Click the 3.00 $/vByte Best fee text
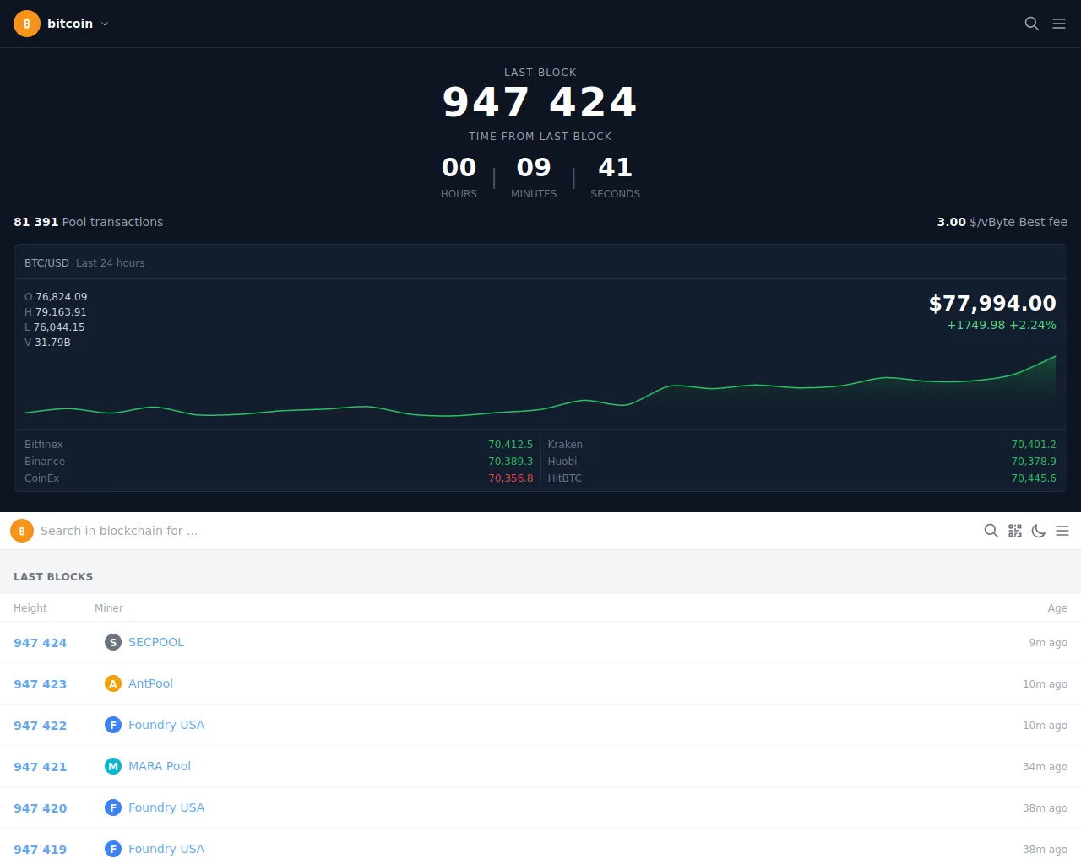Screen dimensions: 1081x864 [x=1002, y=222]
